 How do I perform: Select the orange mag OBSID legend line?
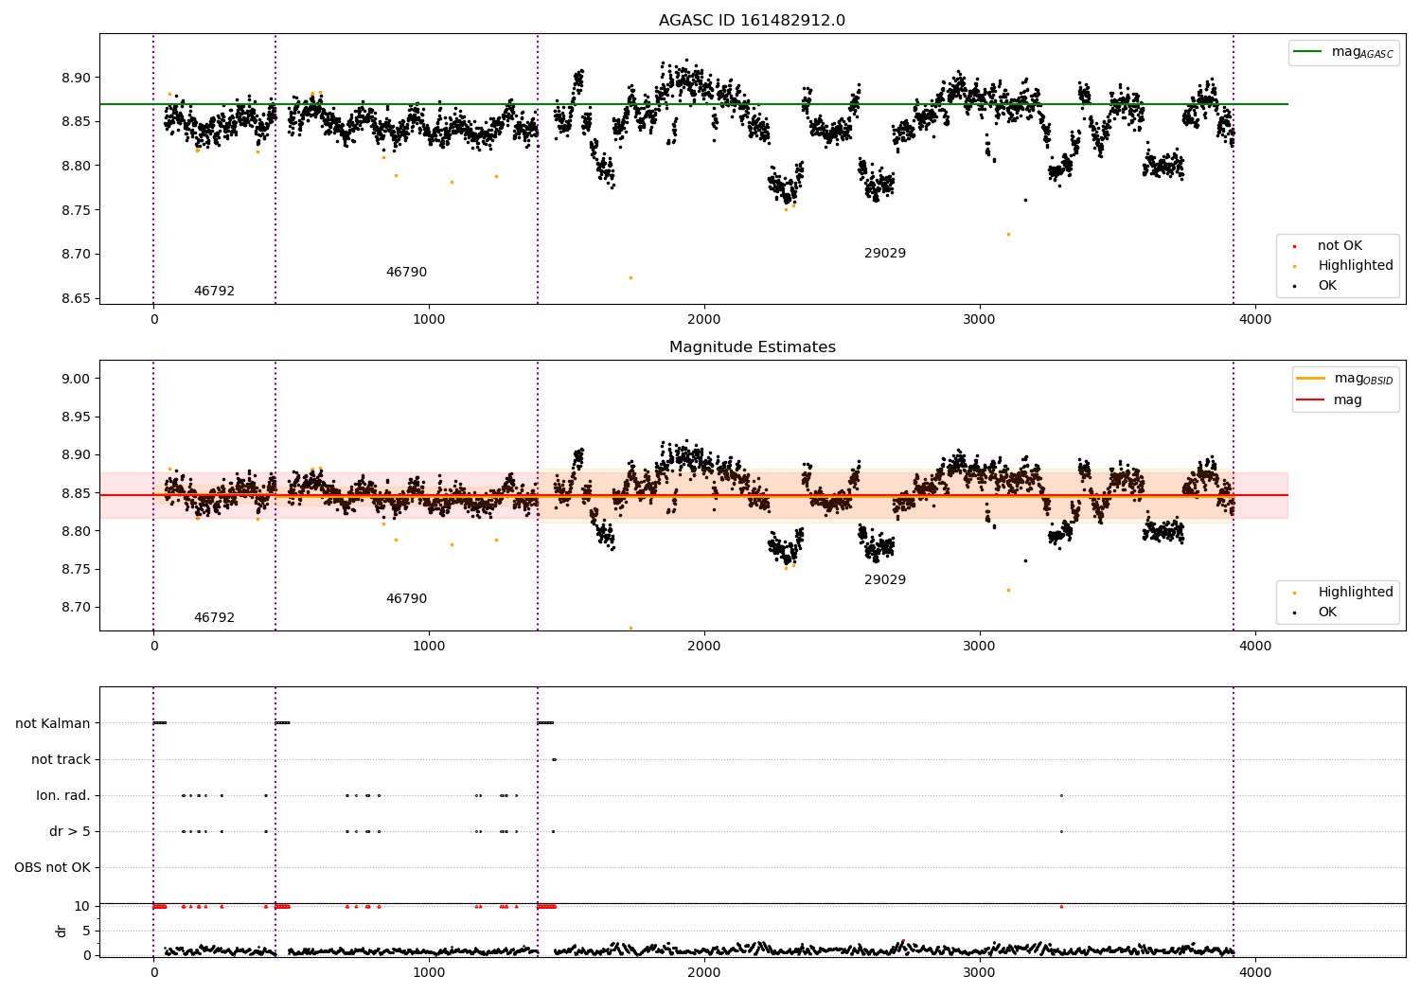click(x=1310, y=379)
